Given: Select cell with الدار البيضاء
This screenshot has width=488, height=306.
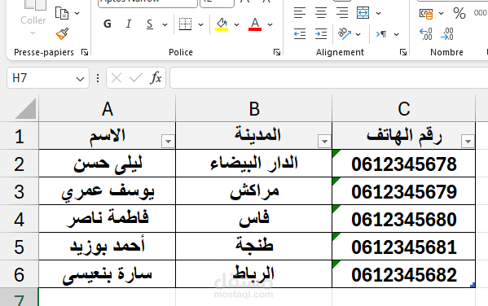Looking at the screenshot, I should (x=254, y=164).
